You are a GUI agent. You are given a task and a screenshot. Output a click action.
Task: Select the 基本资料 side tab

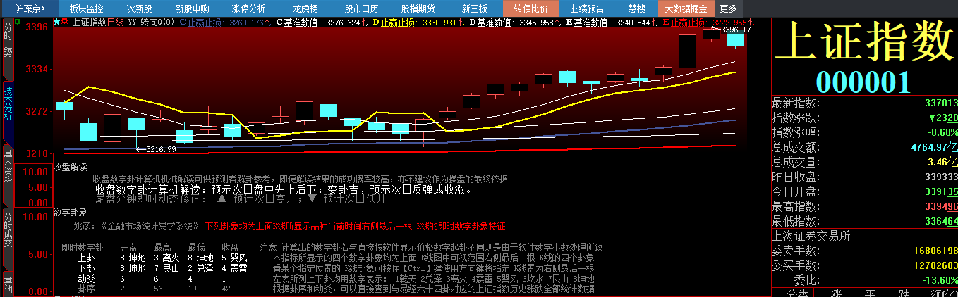8,166
